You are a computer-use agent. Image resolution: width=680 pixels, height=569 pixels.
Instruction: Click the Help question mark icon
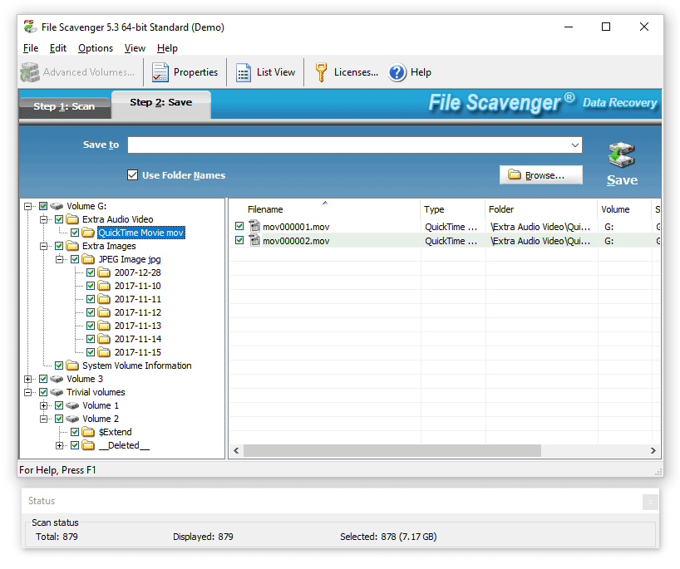(x=397, y=73)
